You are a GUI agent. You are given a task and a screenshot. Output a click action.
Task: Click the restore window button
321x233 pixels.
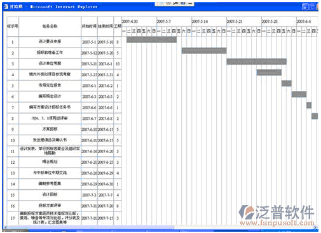[x=313, y=7]
